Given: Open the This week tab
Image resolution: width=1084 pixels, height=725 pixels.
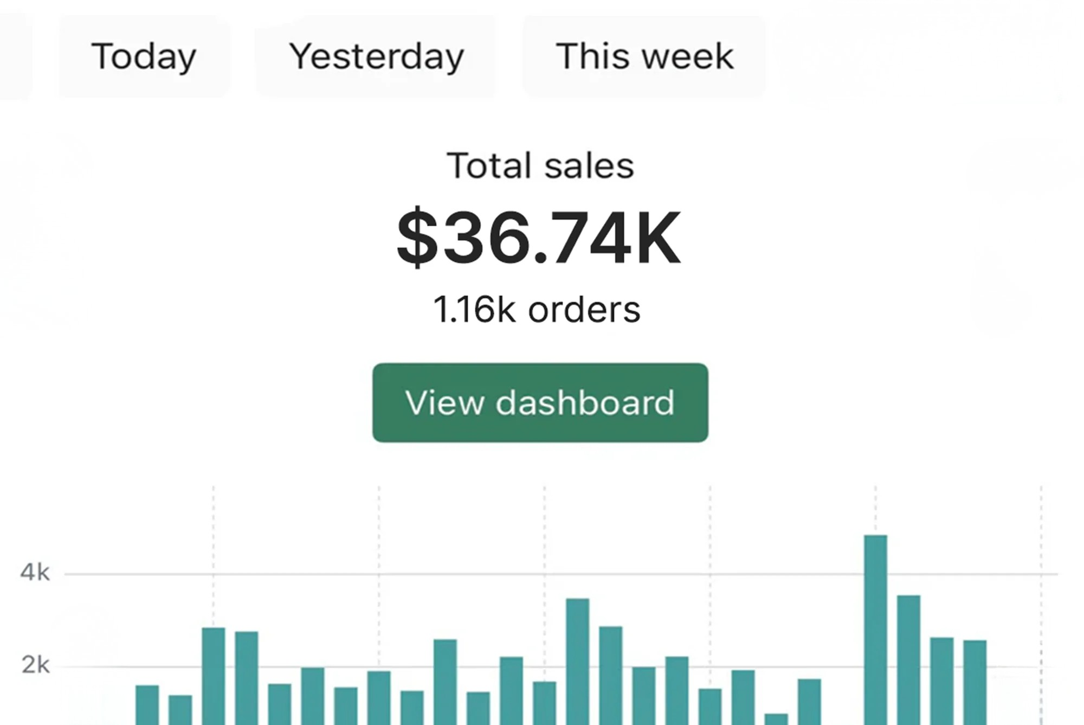Looking at the screenshot, I should pos(644,56).
